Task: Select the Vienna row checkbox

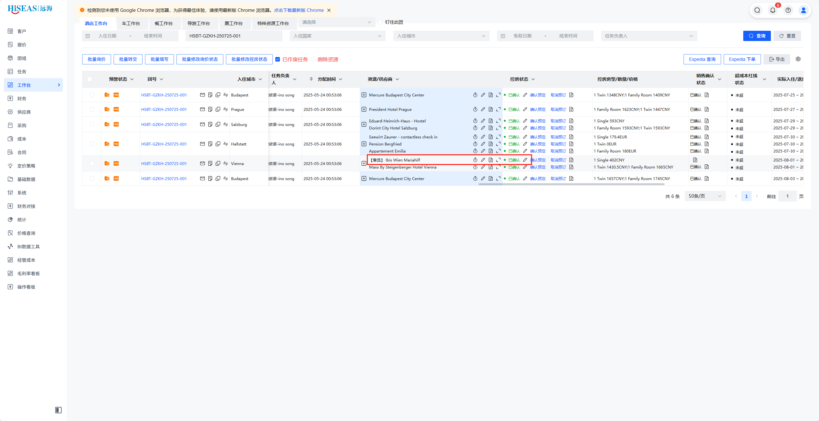Action: [x=92, y=163]
